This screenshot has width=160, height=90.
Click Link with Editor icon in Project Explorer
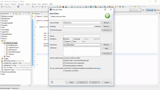(x=16, y=13)
